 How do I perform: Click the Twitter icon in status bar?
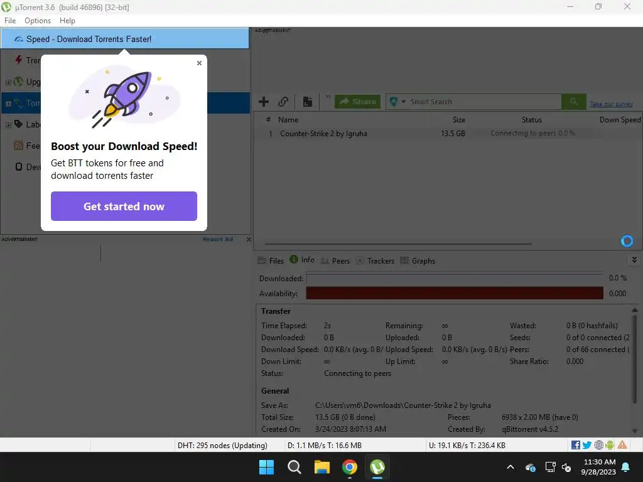[587, 445]
